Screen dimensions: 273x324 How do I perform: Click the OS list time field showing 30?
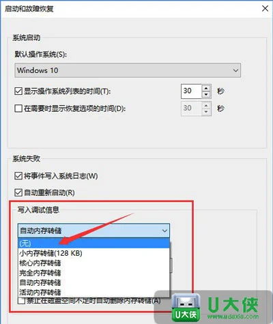click(191, 91)
